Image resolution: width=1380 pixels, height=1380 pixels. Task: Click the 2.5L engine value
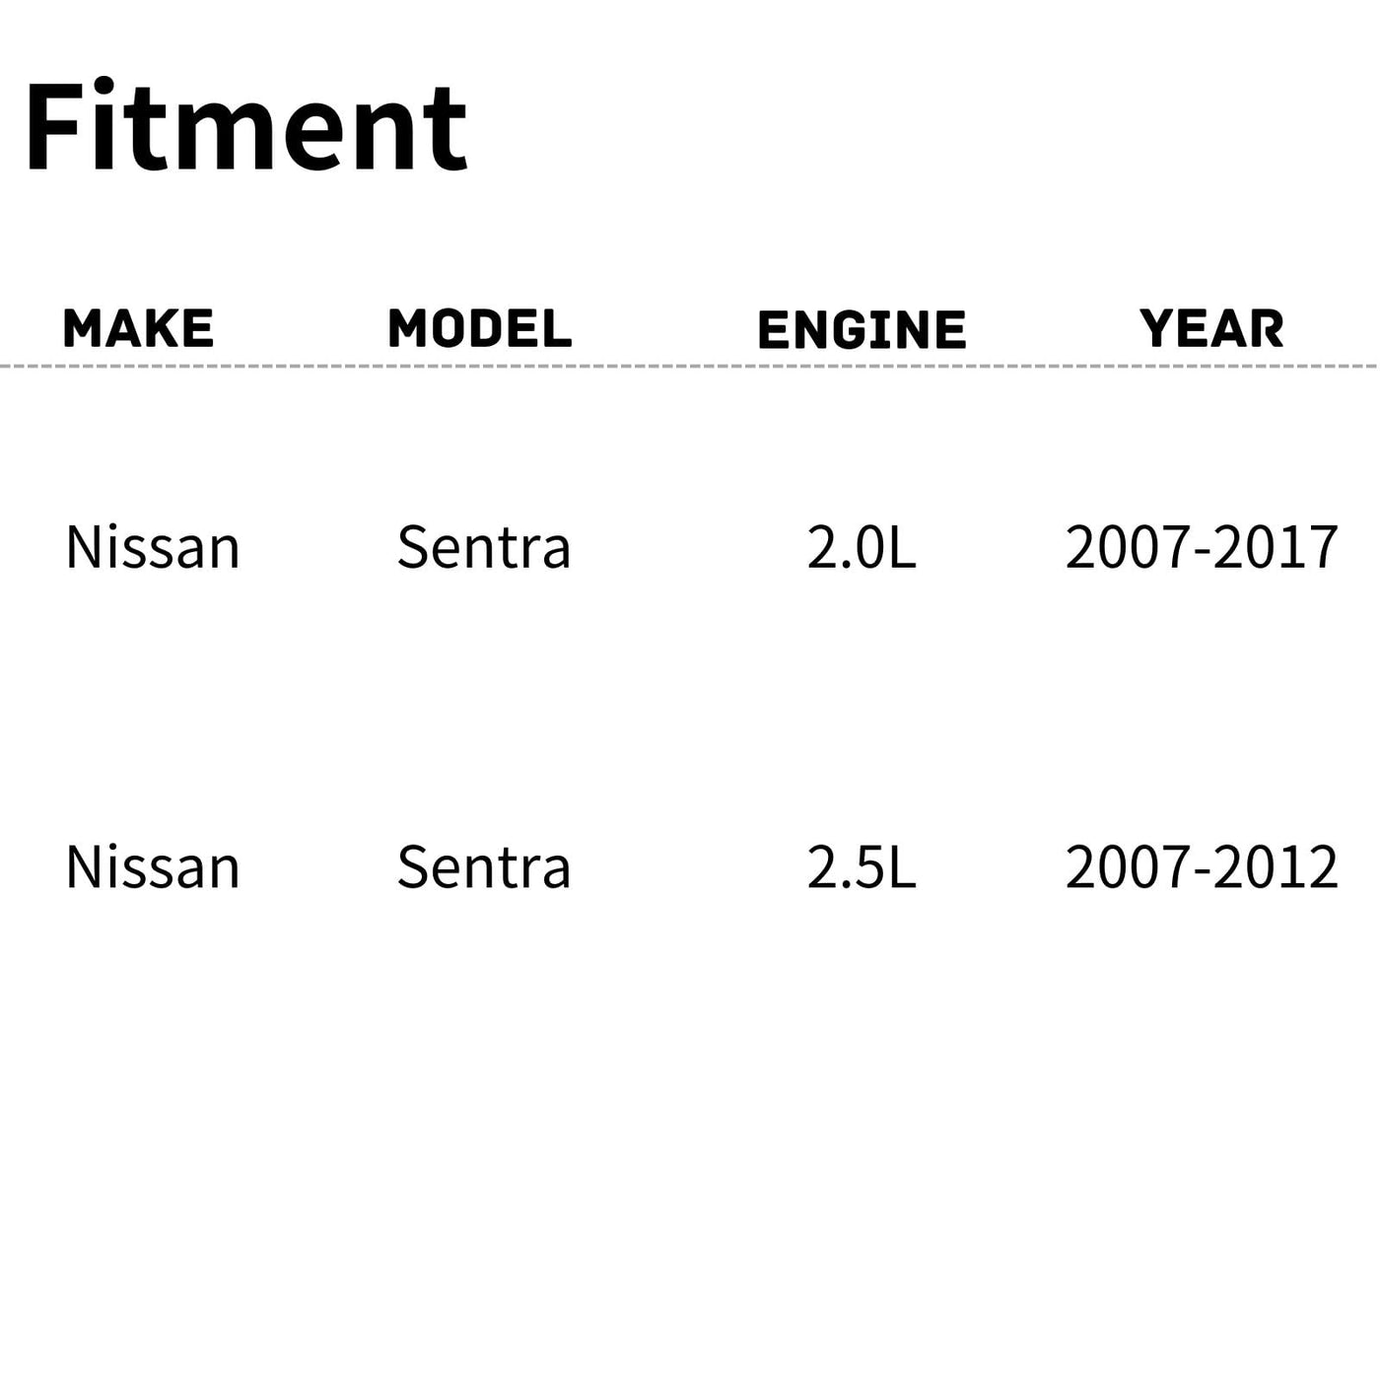pyautogui.click(x=862, y=867)
